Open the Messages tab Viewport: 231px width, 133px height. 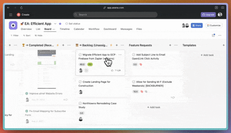click(126, 29)
